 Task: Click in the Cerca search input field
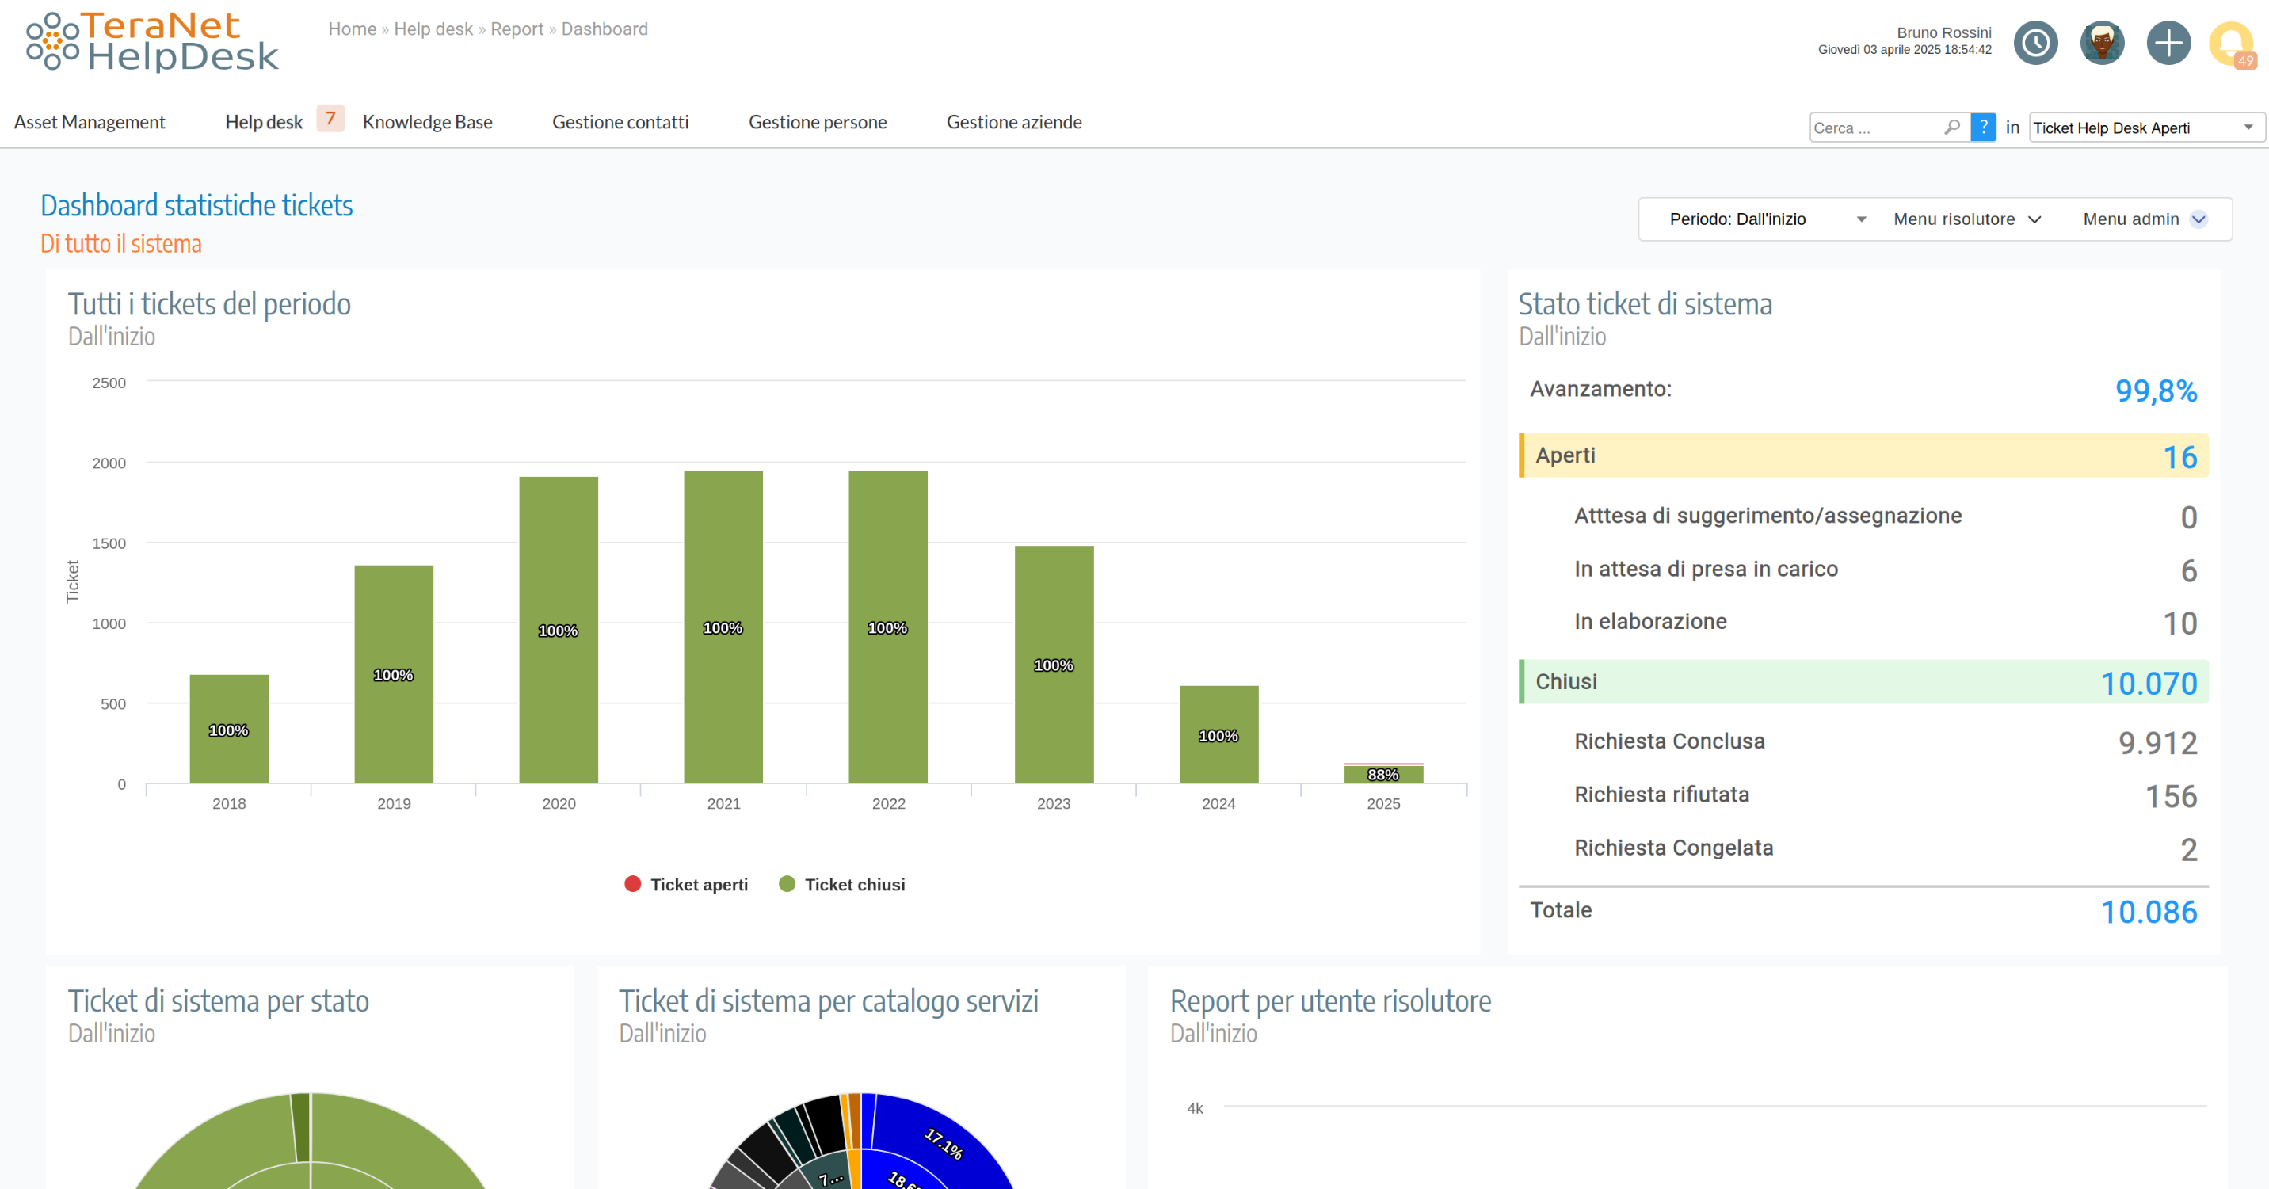click(1874, 128)
